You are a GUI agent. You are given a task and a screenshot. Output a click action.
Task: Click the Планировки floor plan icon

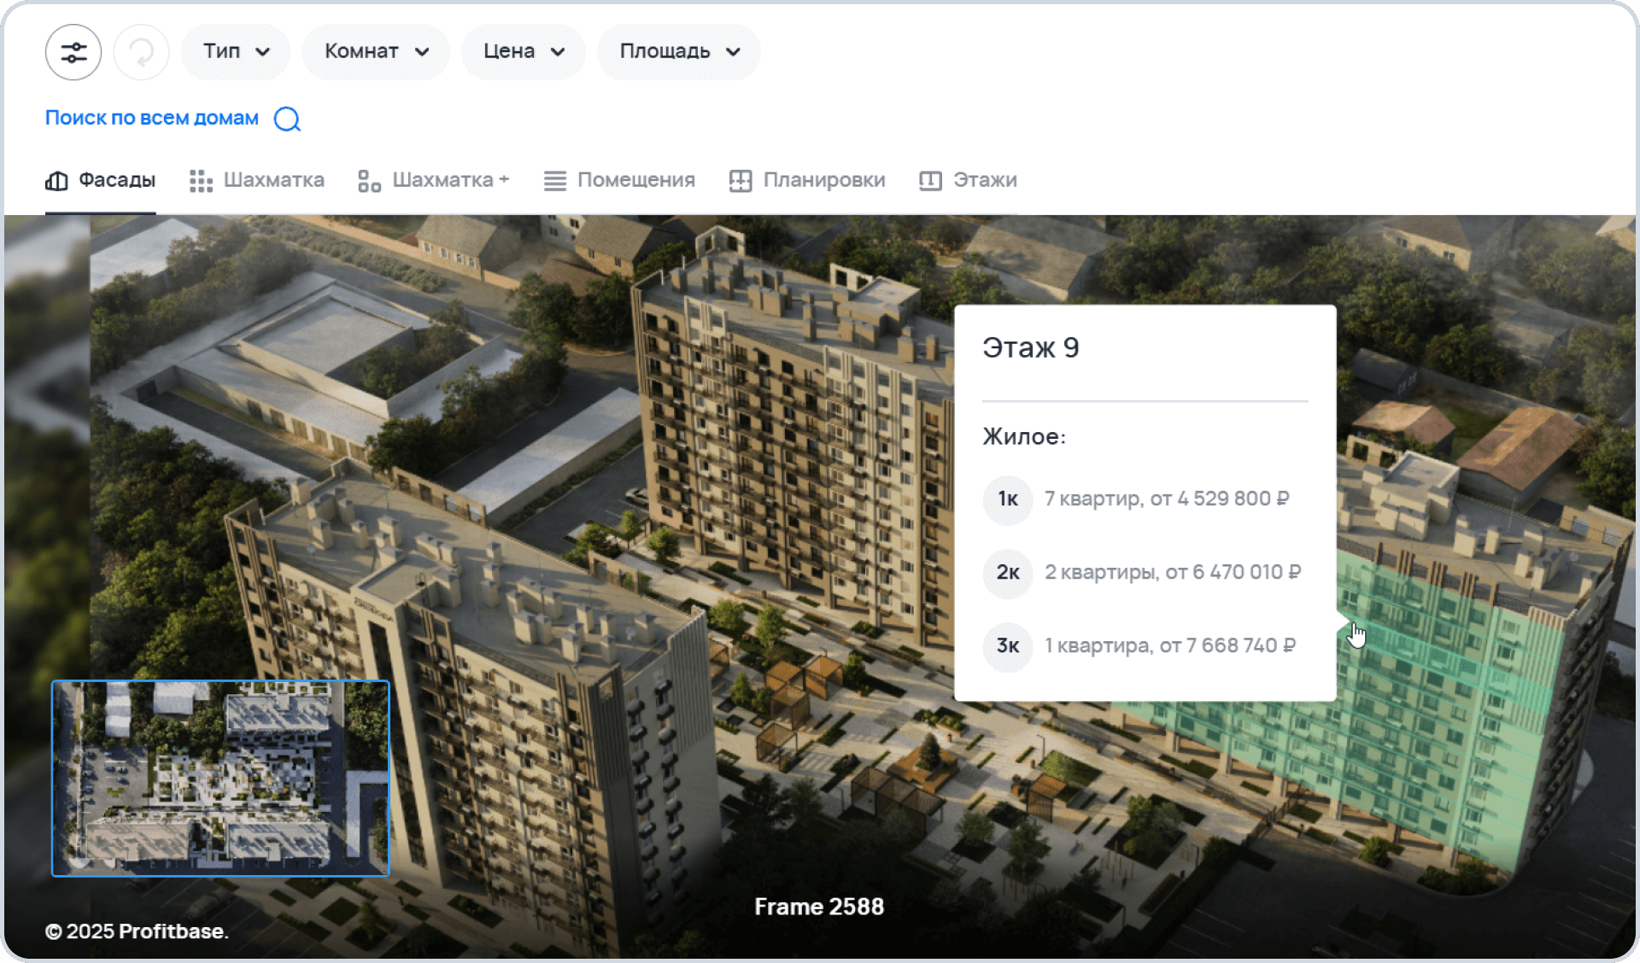[x=740, y=181]
